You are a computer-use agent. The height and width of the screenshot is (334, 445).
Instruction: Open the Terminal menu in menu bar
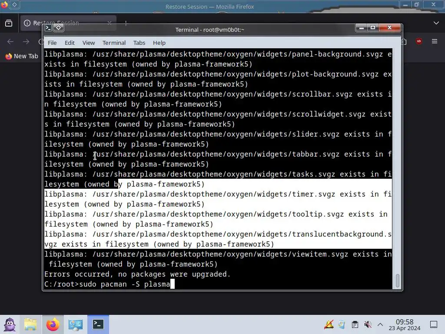114,43
